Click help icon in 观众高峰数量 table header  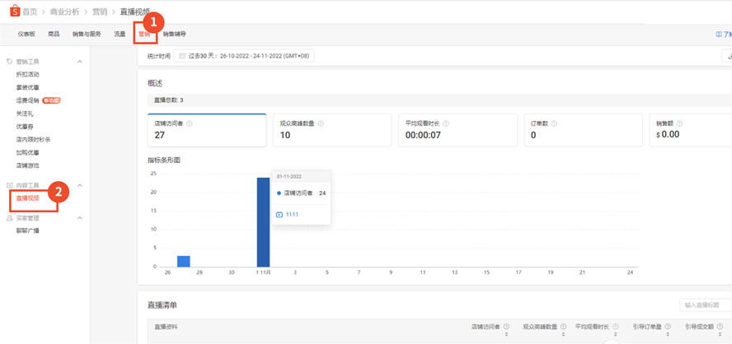564,327
